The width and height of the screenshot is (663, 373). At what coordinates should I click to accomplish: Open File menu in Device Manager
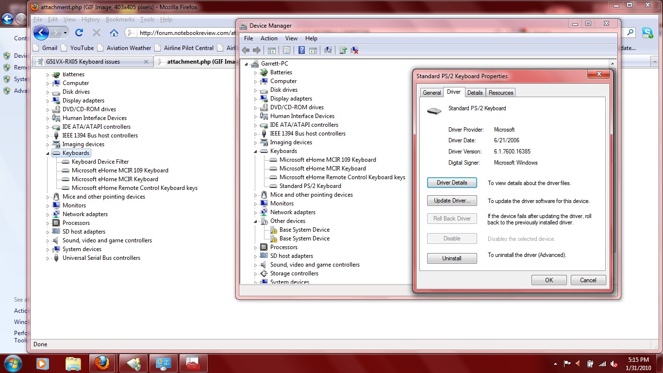coord(249,38)
